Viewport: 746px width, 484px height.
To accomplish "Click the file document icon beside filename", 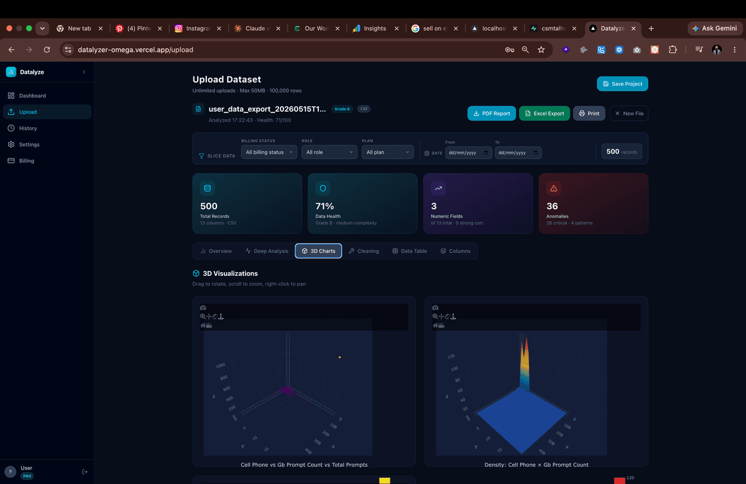I will 198,109.
